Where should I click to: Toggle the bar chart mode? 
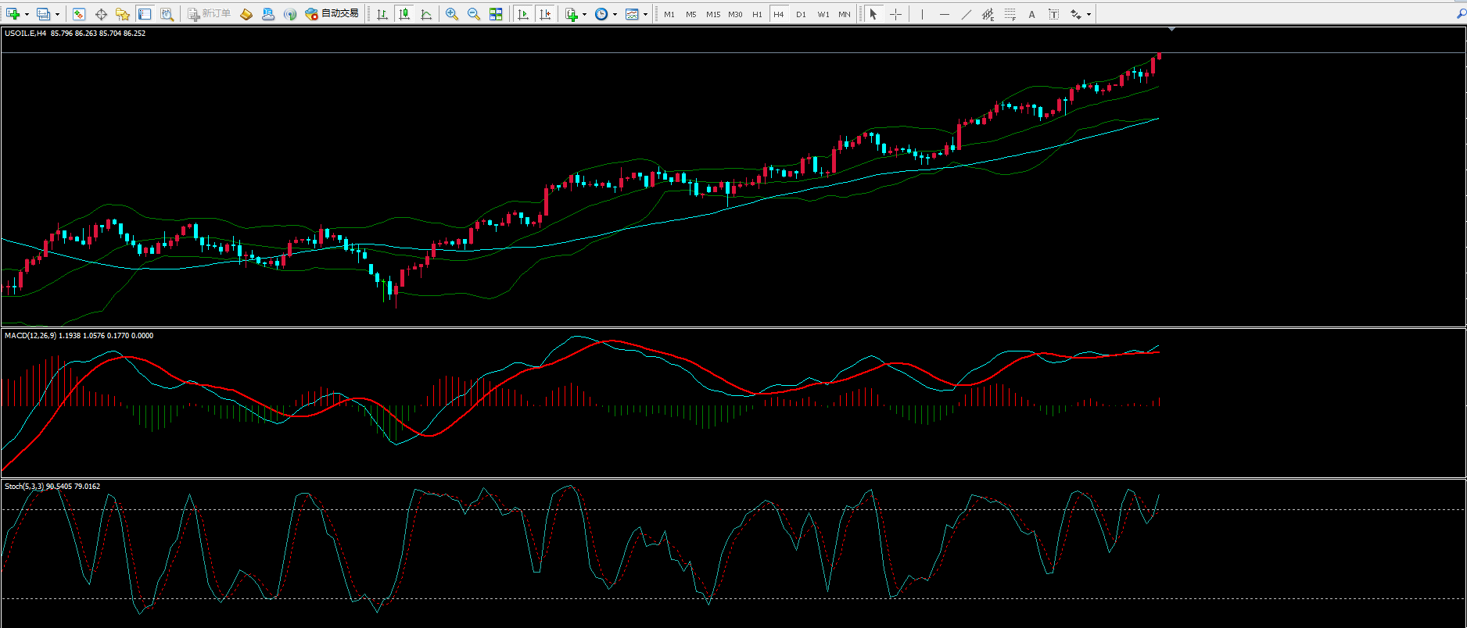(x=382, y=14)
